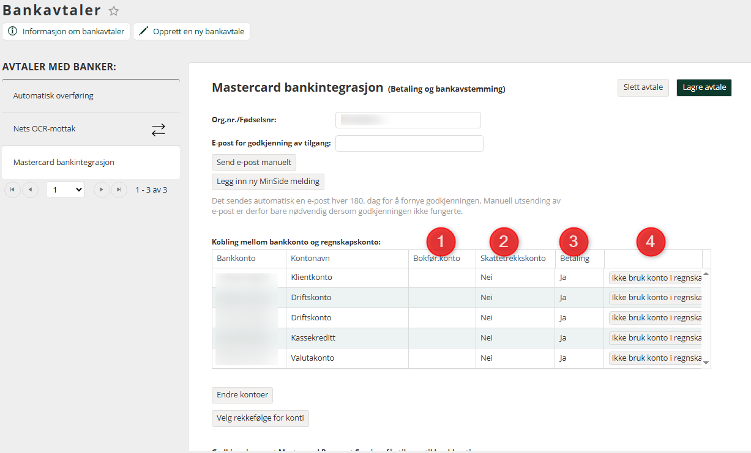Image resolution: width=751 pixels, height=453 pixels.
Task: Click Skattetrekkskonto column header
Action: pyautogui.click(x=515, y=259)
